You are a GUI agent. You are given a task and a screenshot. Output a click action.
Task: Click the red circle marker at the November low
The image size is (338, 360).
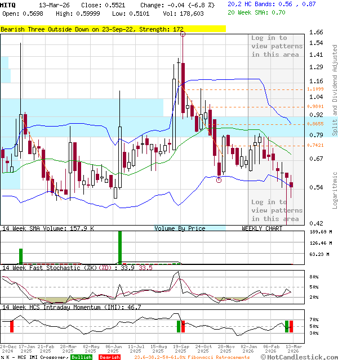[x=219, y=180]
